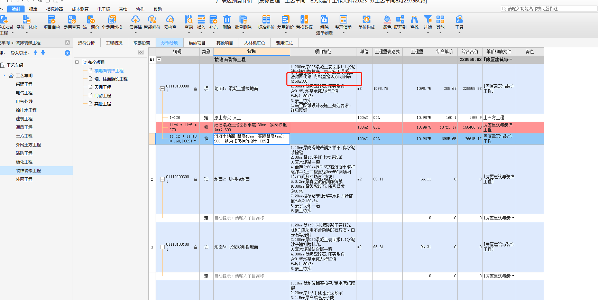Select 给排水工程 in project tree
Viewport: 598px width, 300px height.
pos(26,110)
